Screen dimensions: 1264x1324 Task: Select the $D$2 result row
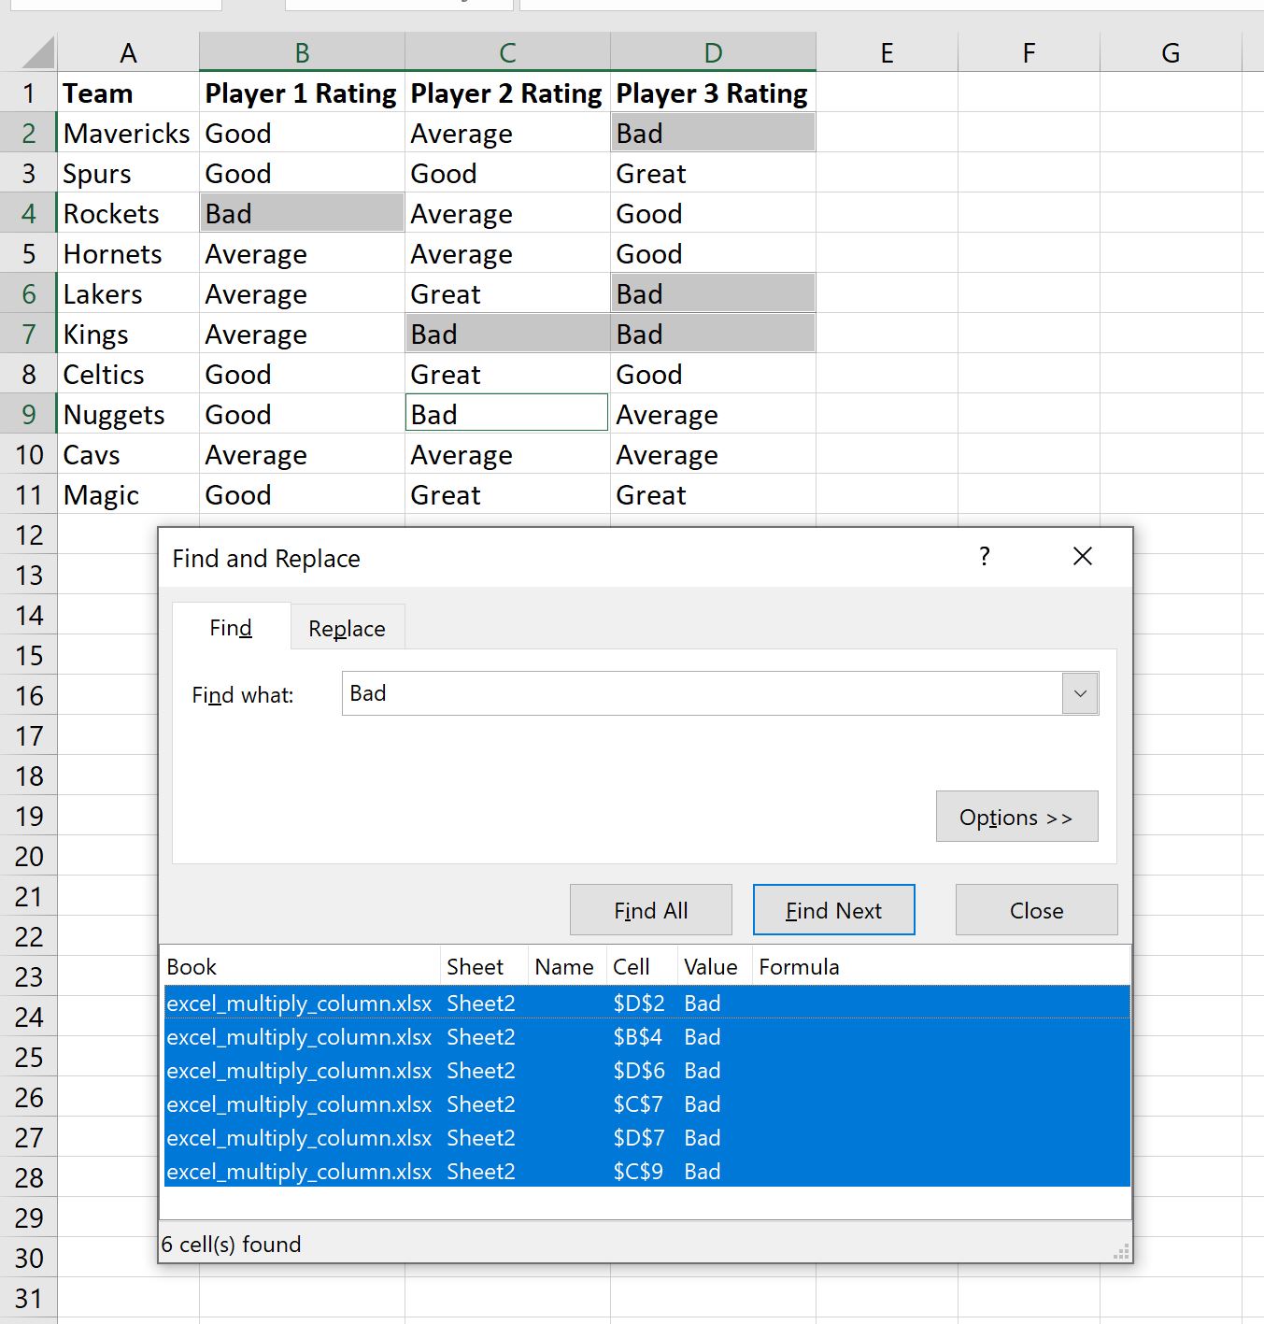[x=646, y=1003]
